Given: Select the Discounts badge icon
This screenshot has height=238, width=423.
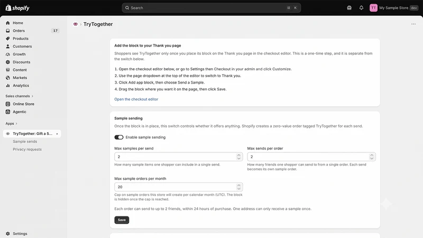Looking at the screenshot, I should point(8,62).
